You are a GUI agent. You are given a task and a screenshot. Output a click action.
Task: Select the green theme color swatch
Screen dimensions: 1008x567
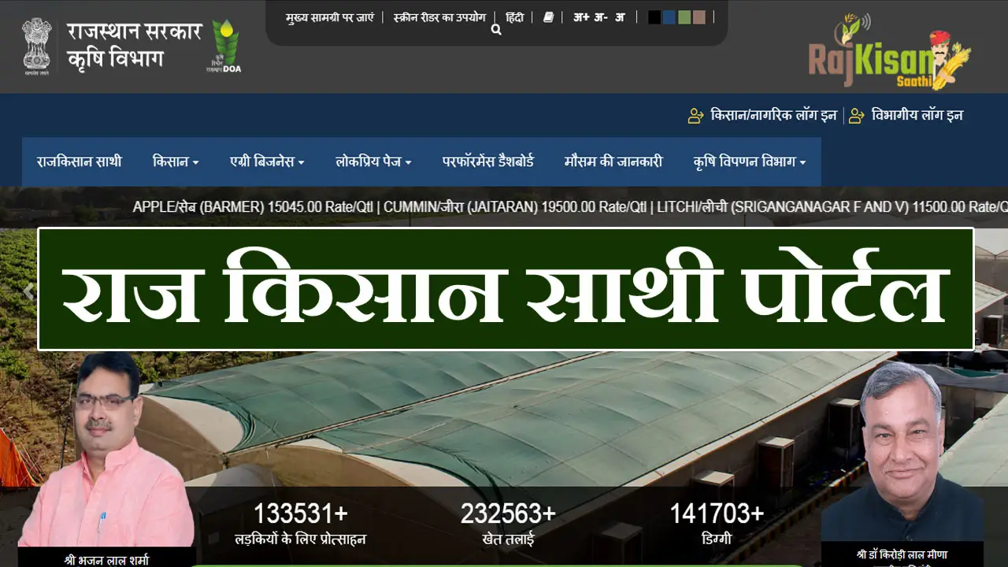point(684,17)
